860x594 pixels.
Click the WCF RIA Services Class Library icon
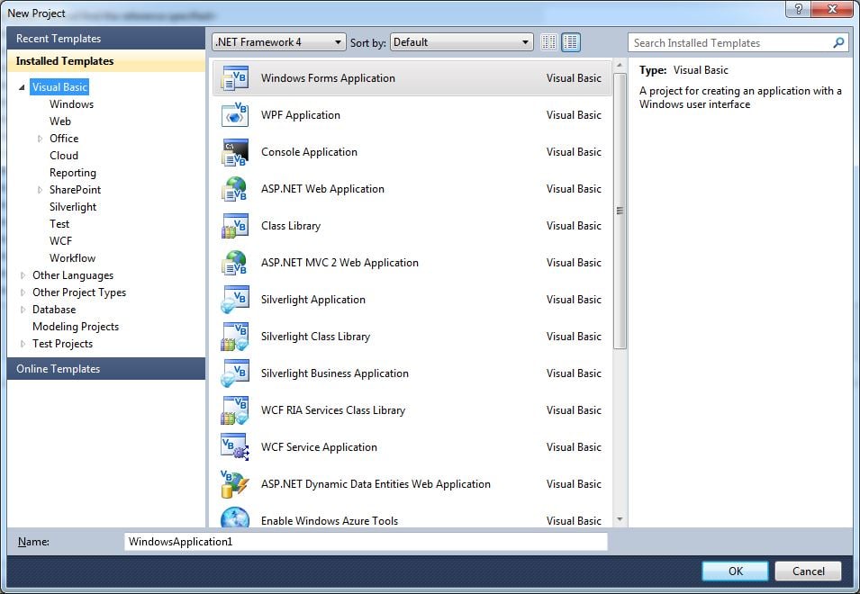235,409
